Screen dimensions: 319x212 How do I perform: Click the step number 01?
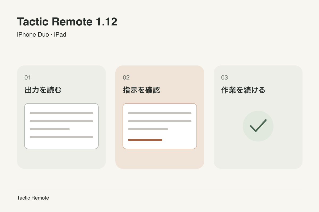(28, 77)
